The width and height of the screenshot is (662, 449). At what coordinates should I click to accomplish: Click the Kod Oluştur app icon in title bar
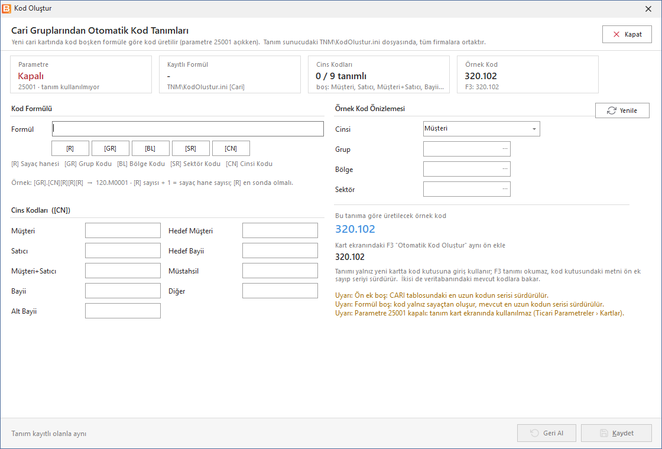(x=7, y=8)
